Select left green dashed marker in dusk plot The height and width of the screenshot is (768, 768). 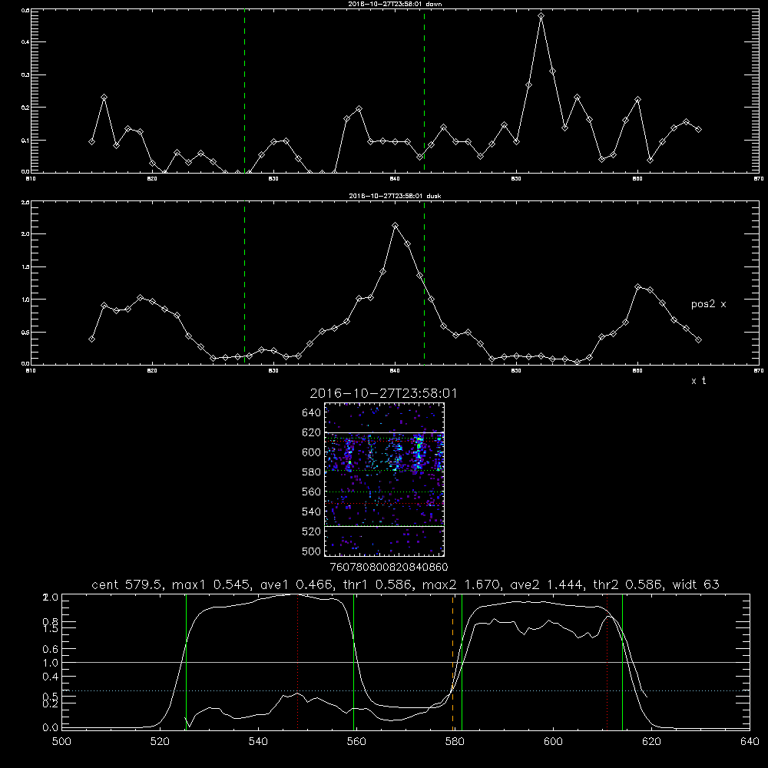coord(244,283)
